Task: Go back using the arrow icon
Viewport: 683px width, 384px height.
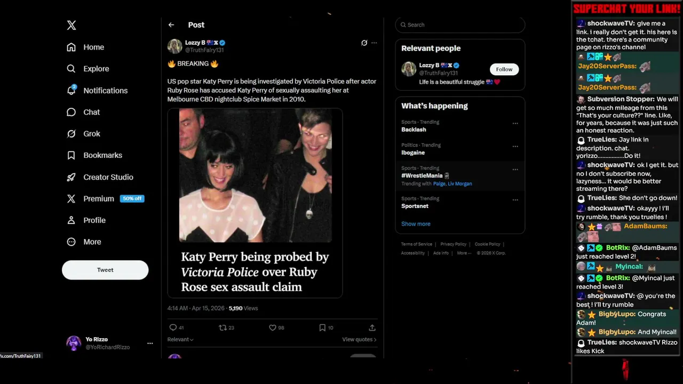Action: click(x=171, y=25)
